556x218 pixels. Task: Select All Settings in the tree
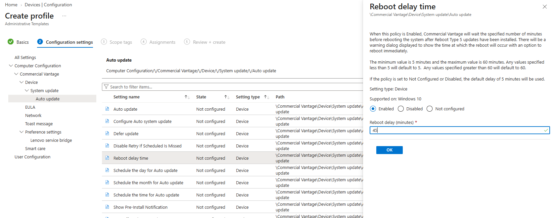point(25,57)
